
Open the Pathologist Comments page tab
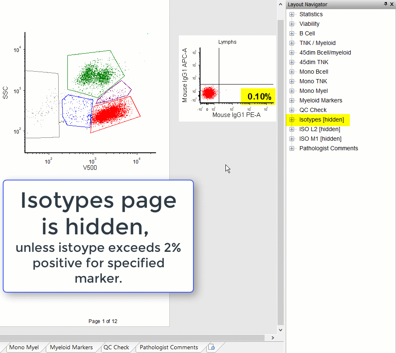pyautogui.click(x=168, y=347)
